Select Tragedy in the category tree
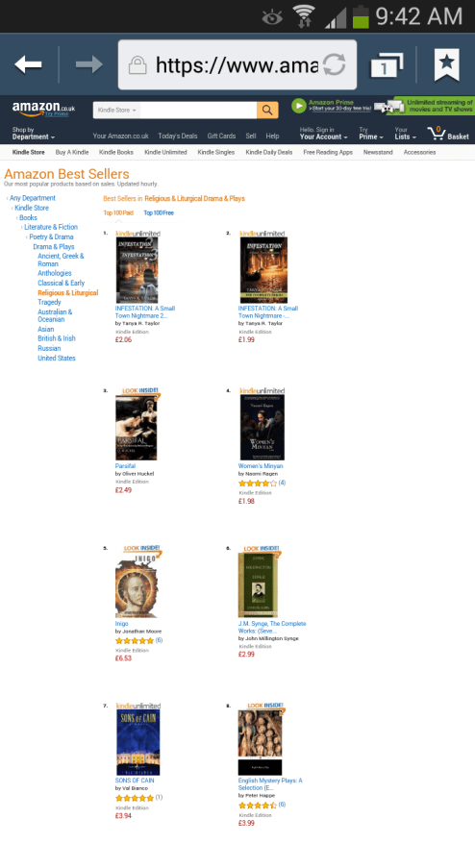This screenshot has width=475, height=844. [x=49, y=303]
